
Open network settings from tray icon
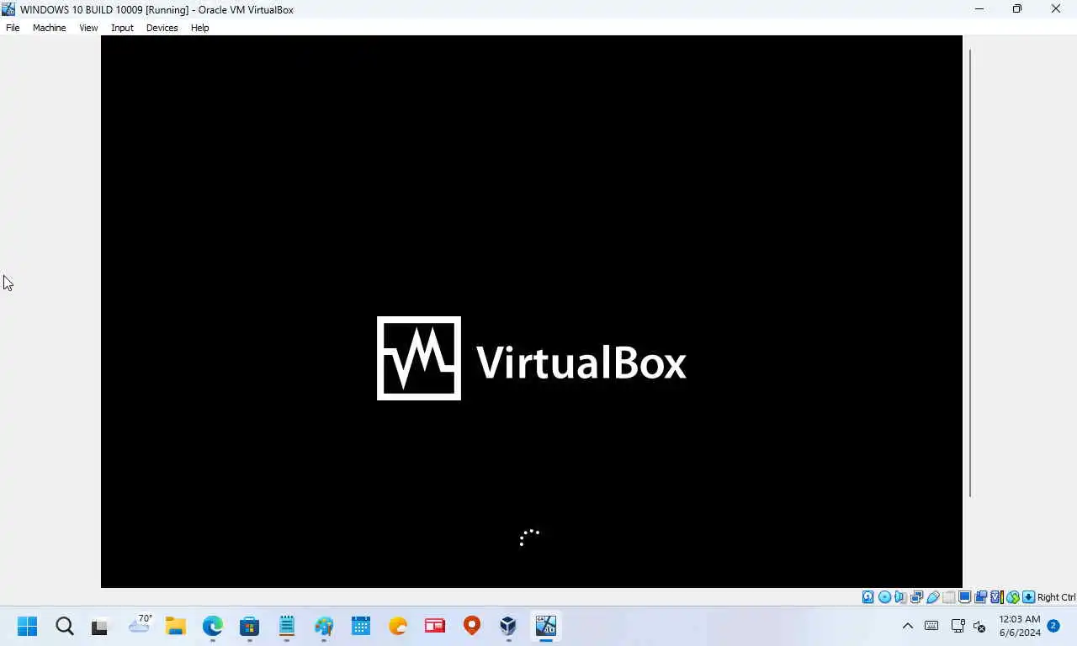[958, 626]
